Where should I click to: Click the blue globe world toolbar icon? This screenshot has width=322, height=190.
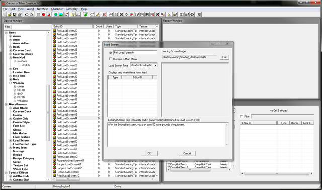[x=56, y=15]
